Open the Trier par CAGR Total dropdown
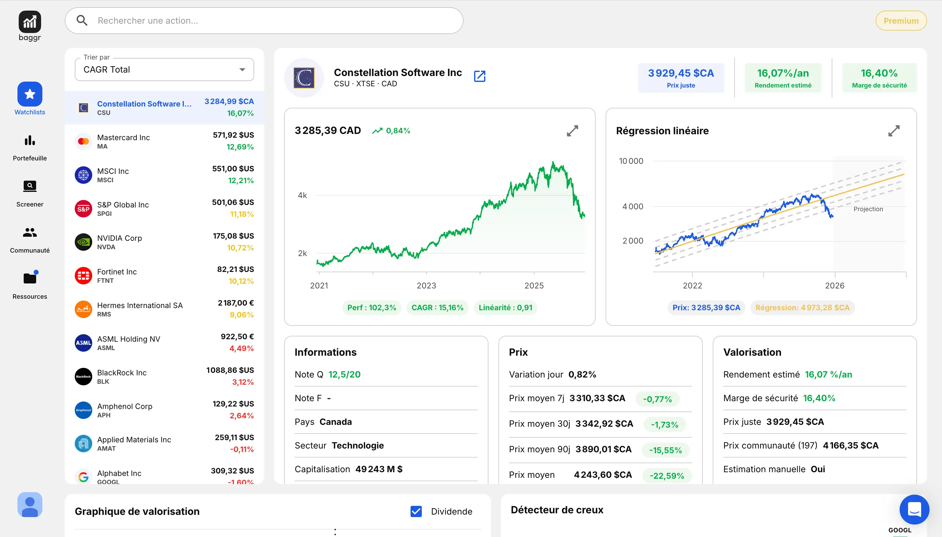Viewport: 942px width, 537px height. click(164, 70)
